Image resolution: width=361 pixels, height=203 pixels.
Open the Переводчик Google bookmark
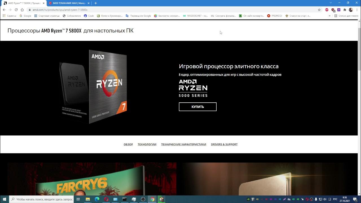[x=138, y=16]
